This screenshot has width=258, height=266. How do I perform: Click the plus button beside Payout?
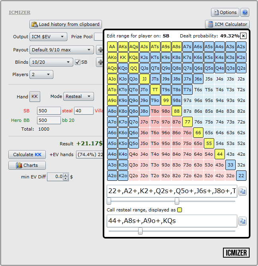click(x=100, y=50)
